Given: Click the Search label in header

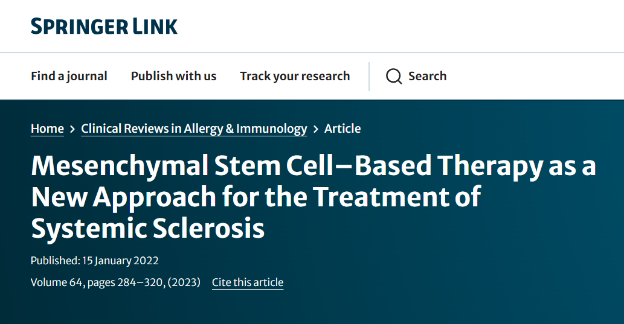Looking at the screenshot, I should [x=427, y=76].
